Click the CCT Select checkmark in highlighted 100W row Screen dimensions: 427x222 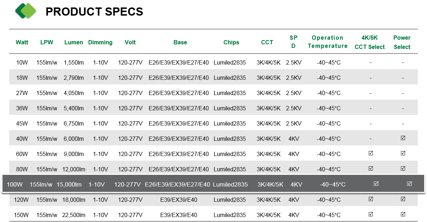tap(376, 184)
